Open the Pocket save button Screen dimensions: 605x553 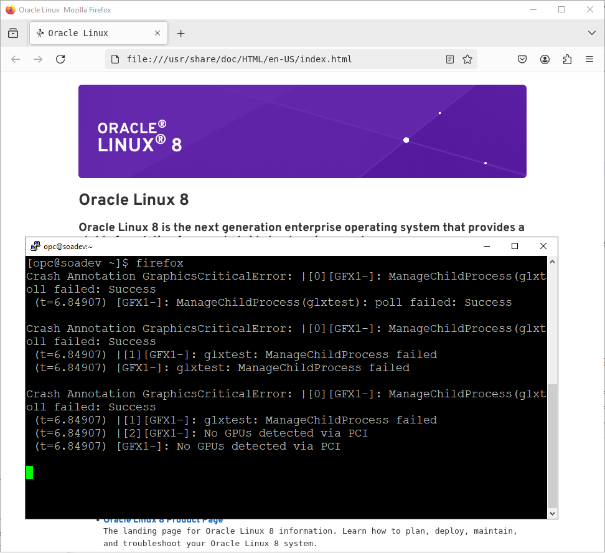click(522, 59)
